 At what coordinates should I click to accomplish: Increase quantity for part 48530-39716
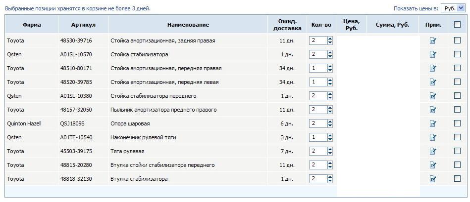tap(330, 39)
